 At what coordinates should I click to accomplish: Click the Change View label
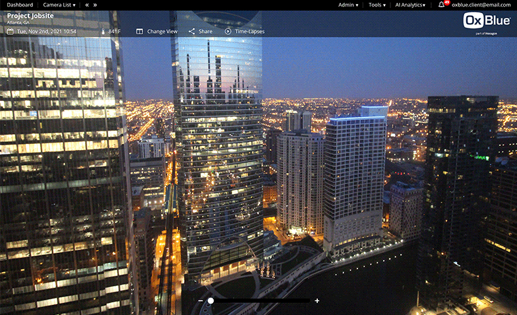coord(162,31)
